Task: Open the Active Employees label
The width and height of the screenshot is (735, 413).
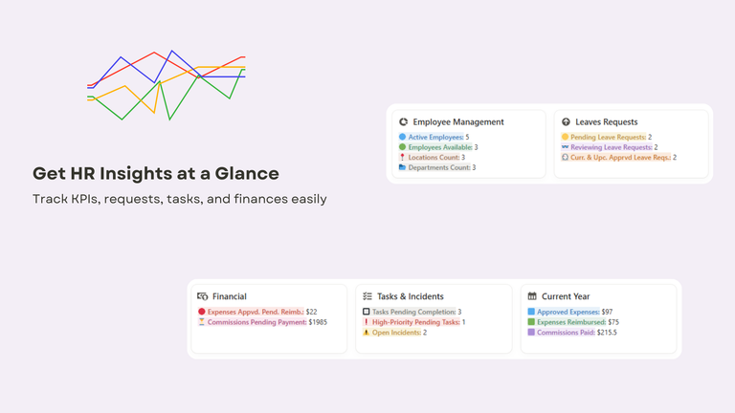Action: [x=435, y=138]
